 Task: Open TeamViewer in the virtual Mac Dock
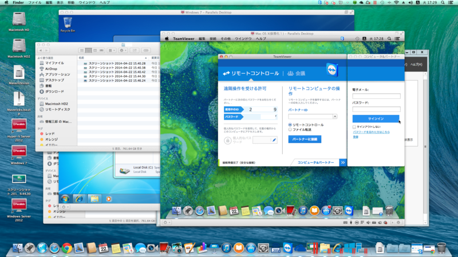(349, 211)
